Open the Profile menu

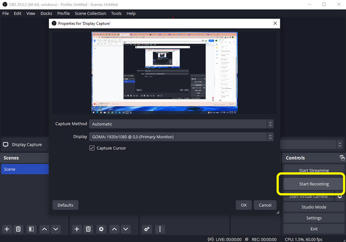63,13
